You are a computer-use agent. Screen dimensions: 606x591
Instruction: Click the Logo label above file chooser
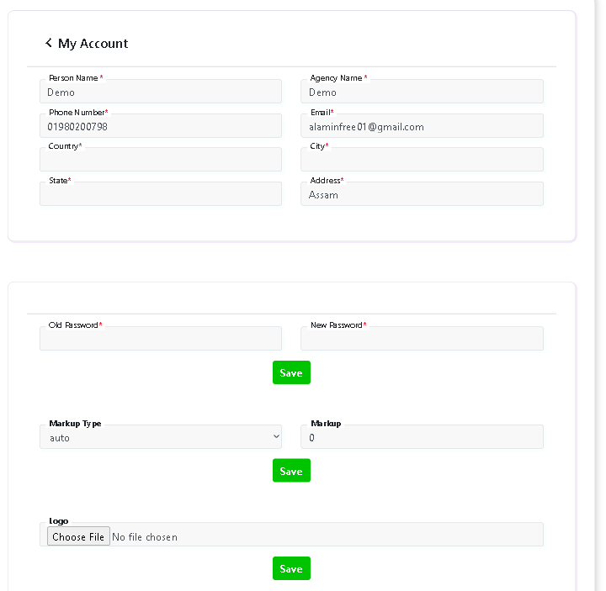58,521
